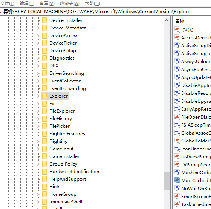Open the 收藏夹(A) favorites menu
The height and width of the screenshot is (209, 211).
(70, 3)
